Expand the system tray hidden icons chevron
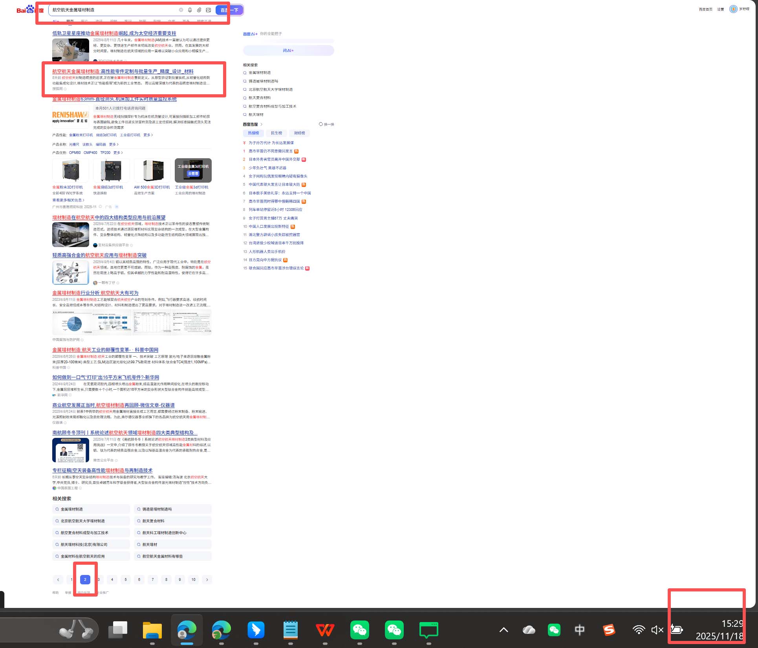The image size is (758, 648). pos(504,630)
